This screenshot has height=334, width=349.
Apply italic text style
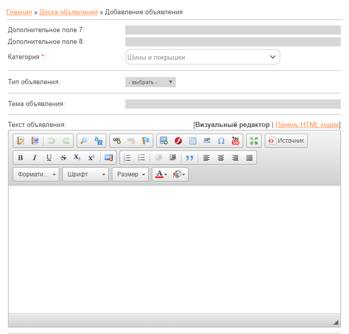(x=35, y=158)
